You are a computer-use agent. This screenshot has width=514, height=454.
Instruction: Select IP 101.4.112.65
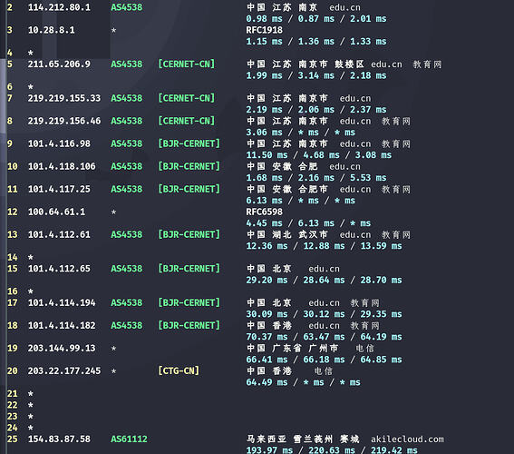(59, 269)
